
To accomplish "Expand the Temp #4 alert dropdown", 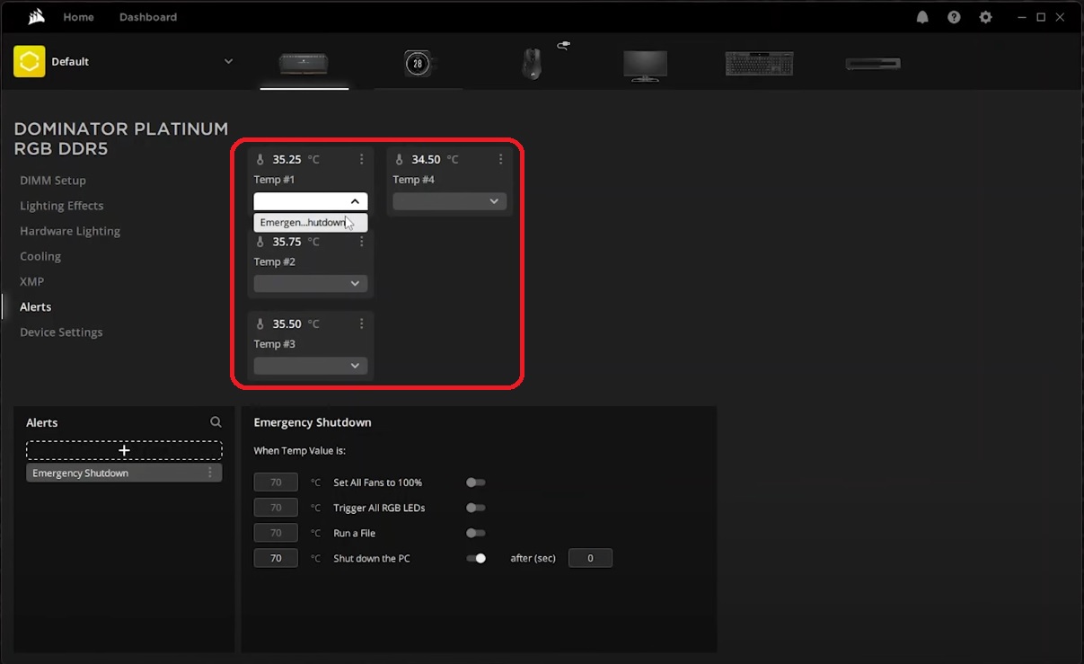I will 449,200.
